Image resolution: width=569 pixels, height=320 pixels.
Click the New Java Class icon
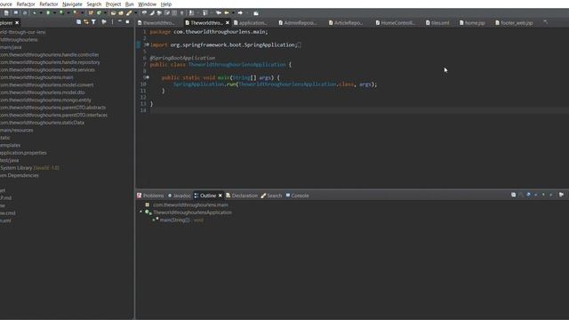(99, 12)
